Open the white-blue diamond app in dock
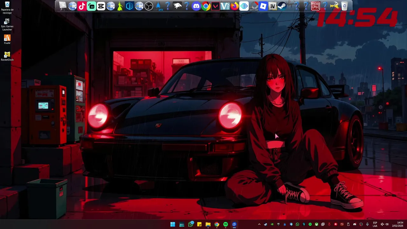 point(244,6)
